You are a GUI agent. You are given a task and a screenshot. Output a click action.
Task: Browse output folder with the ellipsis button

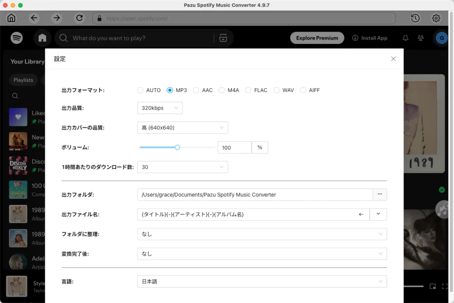380,194
